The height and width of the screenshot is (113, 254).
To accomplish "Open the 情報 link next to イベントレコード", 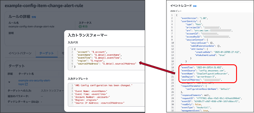I will click(195, 6).
